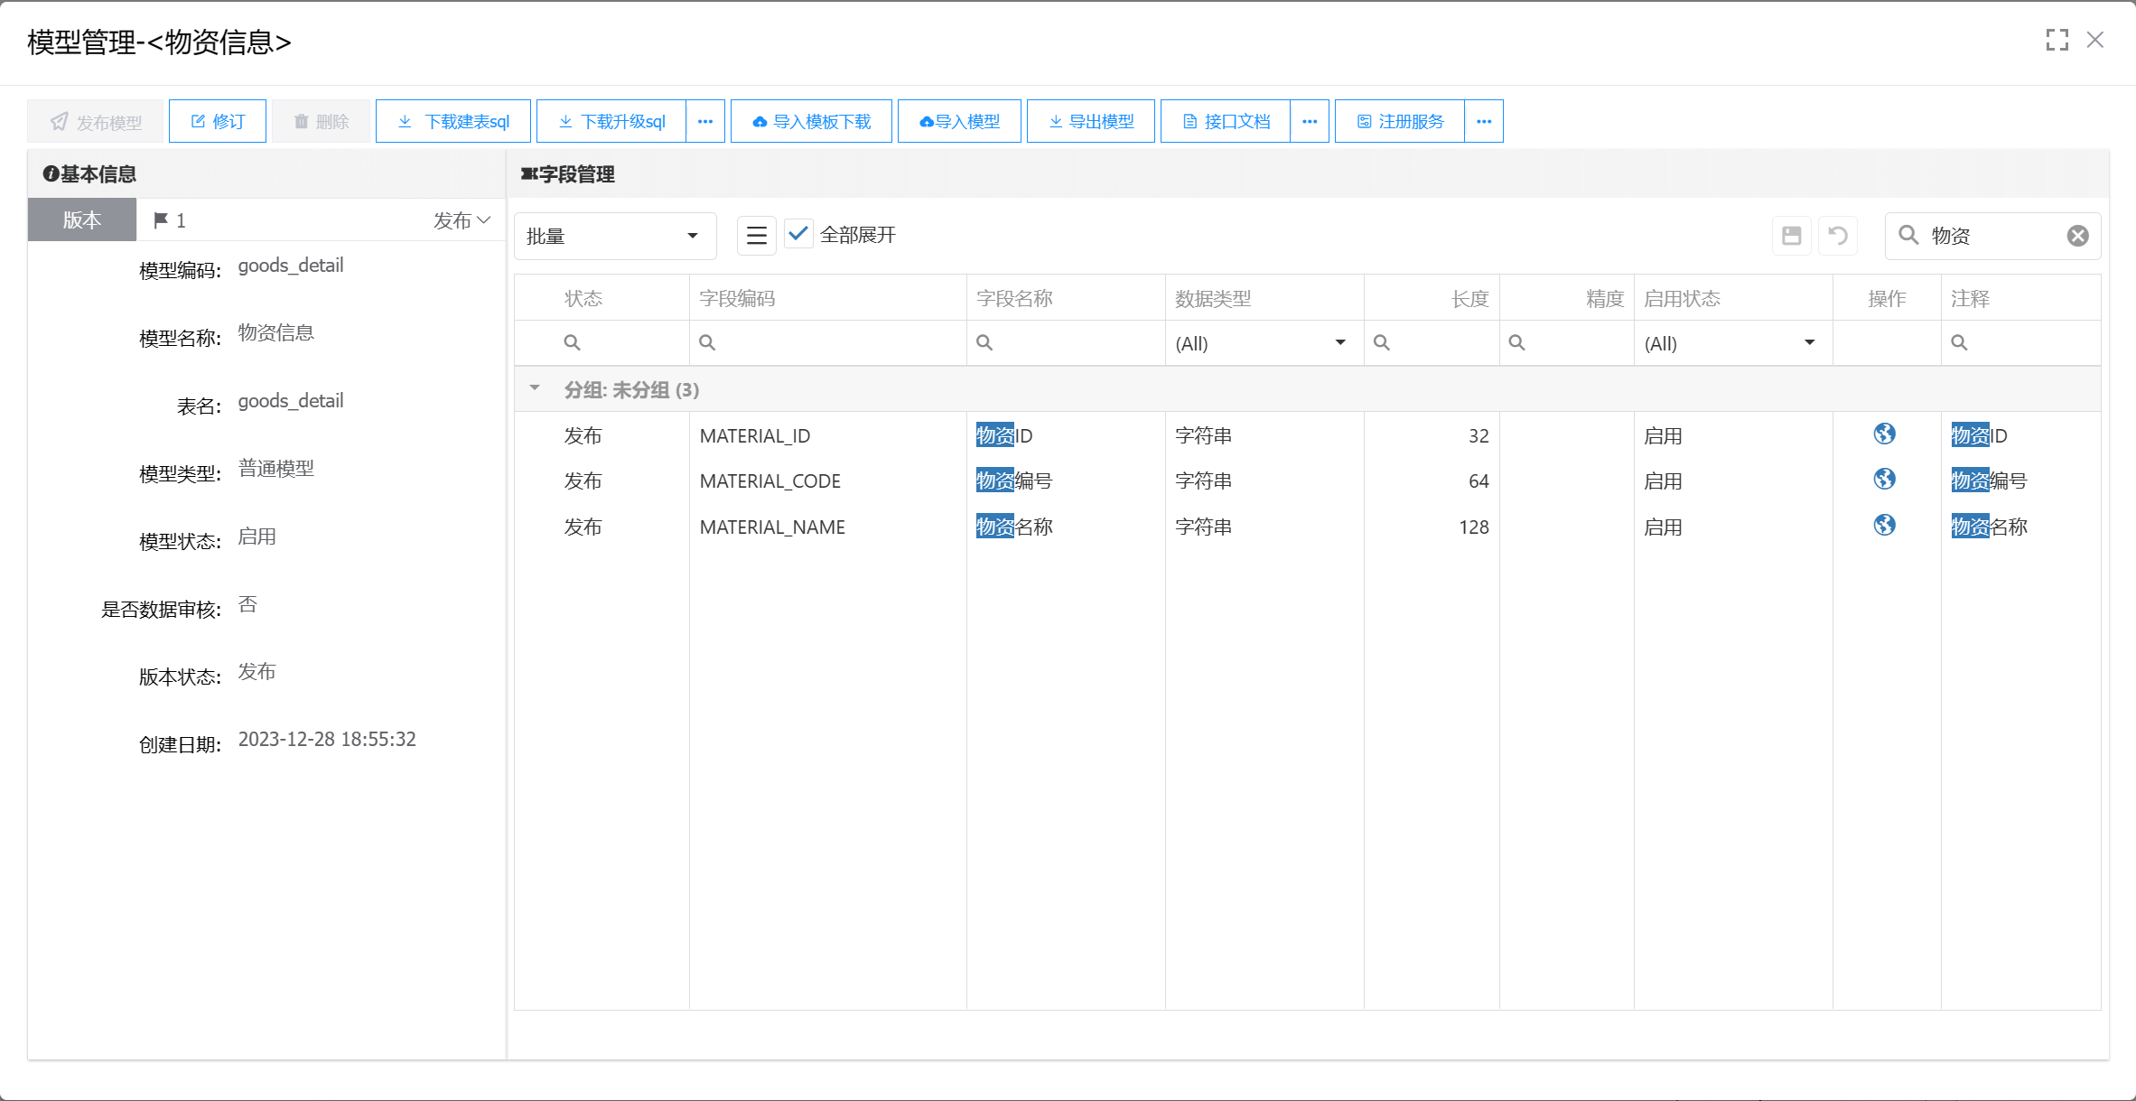Click the undo revert icon

[x=1837, y=236]
